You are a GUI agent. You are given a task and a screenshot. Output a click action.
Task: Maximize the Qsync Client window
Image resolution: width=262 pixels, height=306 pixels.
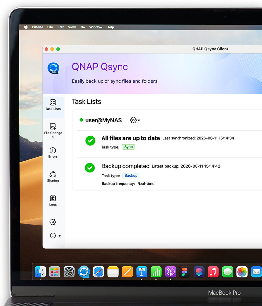tap(58, 49)
